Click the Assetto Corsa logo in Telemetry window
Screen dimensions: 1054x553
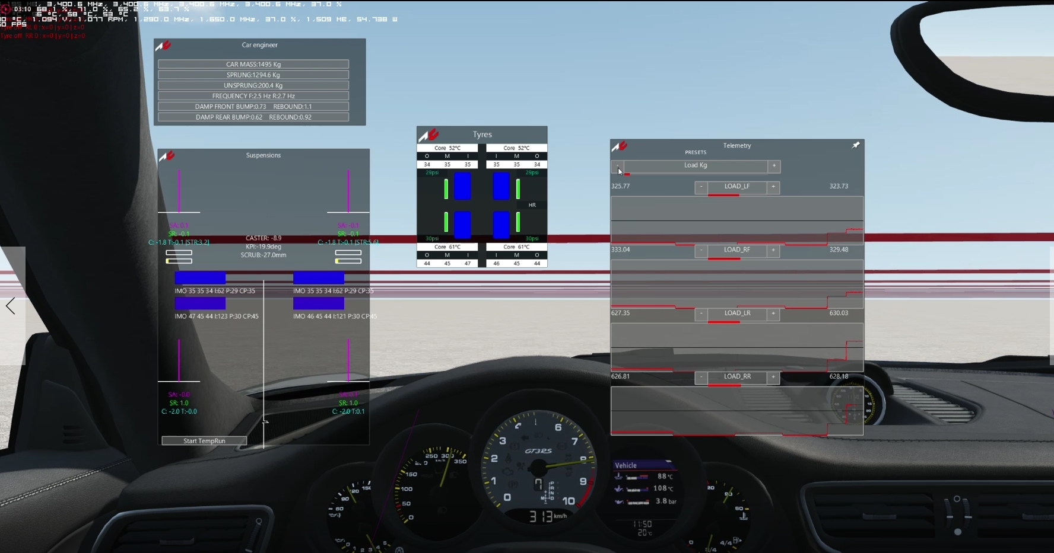[620, 146]
